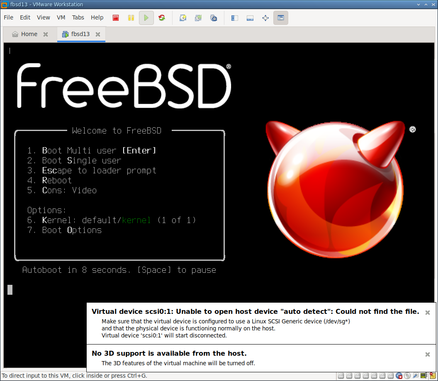The height and width of the screenshot is (381, 438).
Task: Open the Help menu
Action: click(x=97, y=17)
